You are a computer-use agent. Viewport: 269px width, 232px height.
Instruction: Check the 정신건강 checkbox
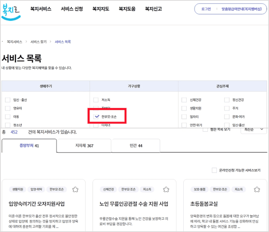[227, 100]
